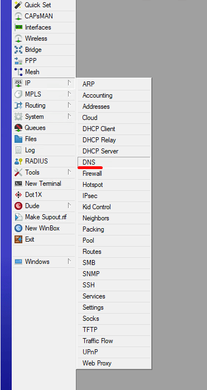Click the Wireless antenna icon
Viewport: 207px width, 390px height.
(18, 38)
